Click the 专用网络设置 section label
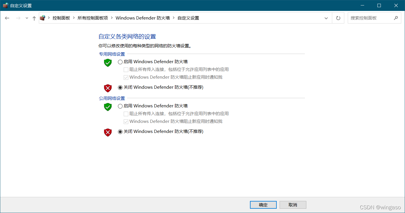405x213 pixels. 112,54
